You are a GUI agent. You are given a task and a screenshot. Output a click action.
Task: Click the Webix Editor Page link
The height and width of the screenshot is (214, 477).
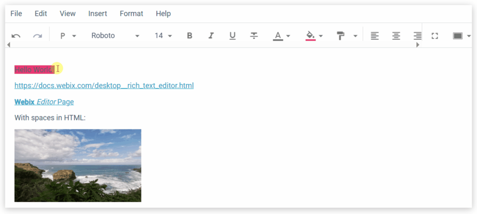tap(44, 102)
